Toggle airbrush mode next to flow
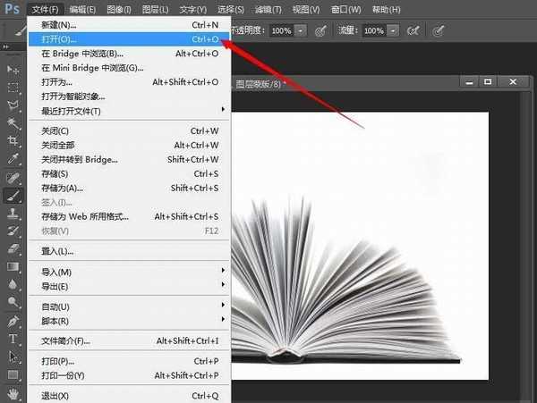537x403 pixels. [413, 29]
